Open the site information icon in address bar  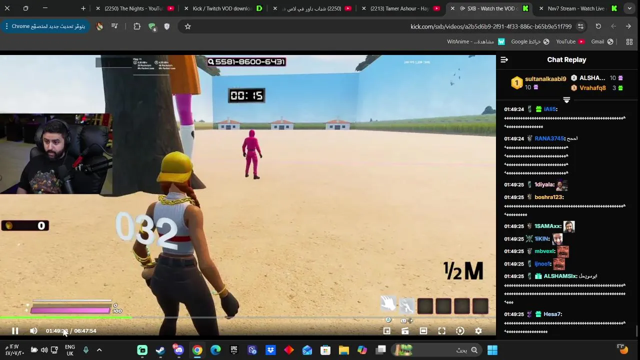580,26
